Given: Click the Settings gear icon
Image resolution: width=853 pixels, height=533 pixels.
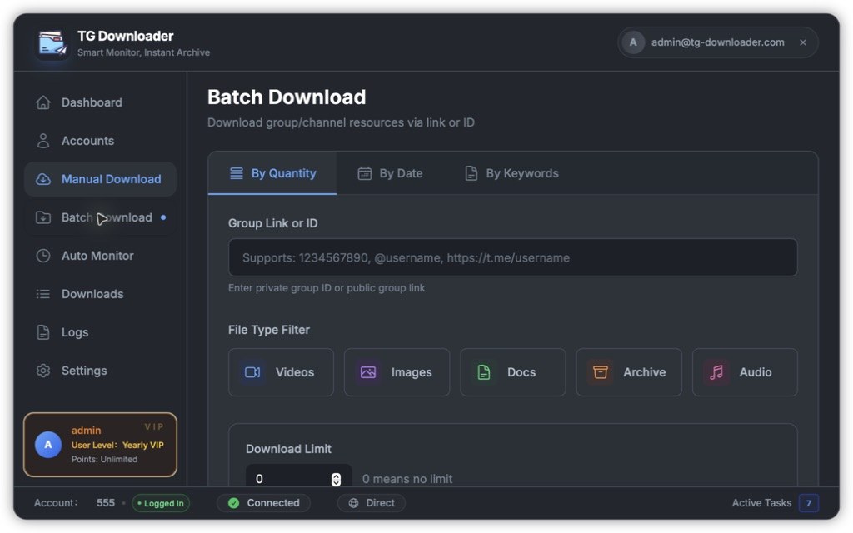Looking at the screenshot, I should pyautogui.click(x=43, y=371).
